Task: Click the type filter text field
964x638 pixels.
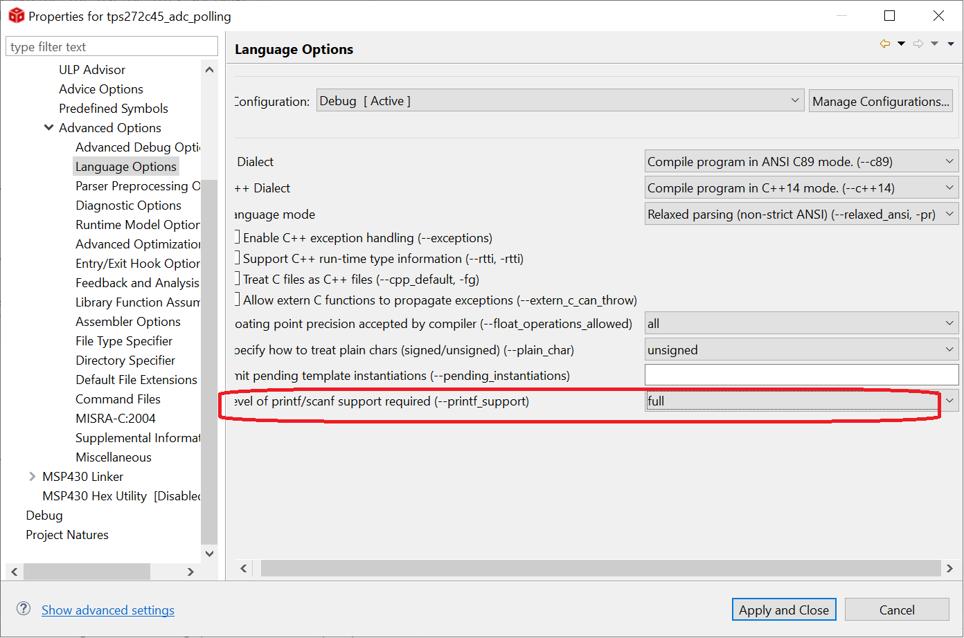Action: click(111, 47)
